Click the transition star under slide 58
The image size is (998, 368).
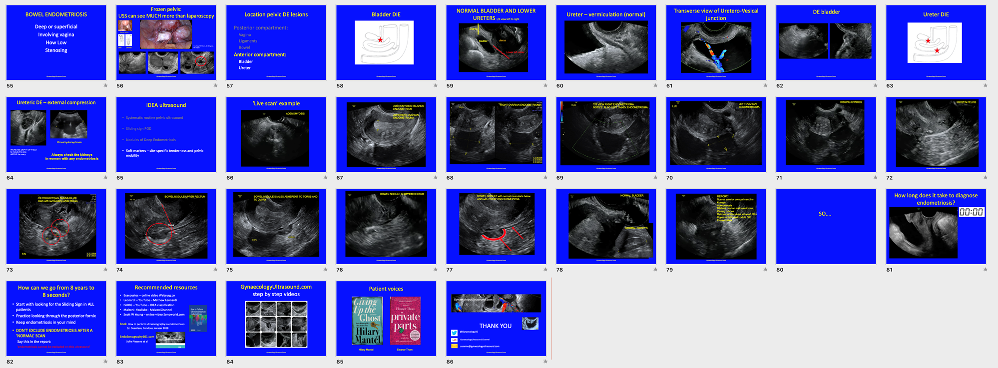435,85
